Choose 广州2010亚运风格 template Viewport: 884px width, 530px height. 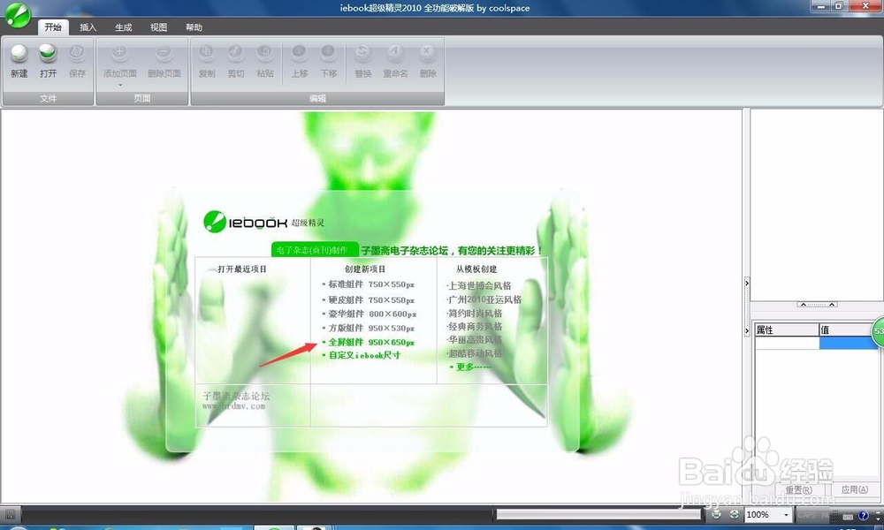tap(484, 299)
